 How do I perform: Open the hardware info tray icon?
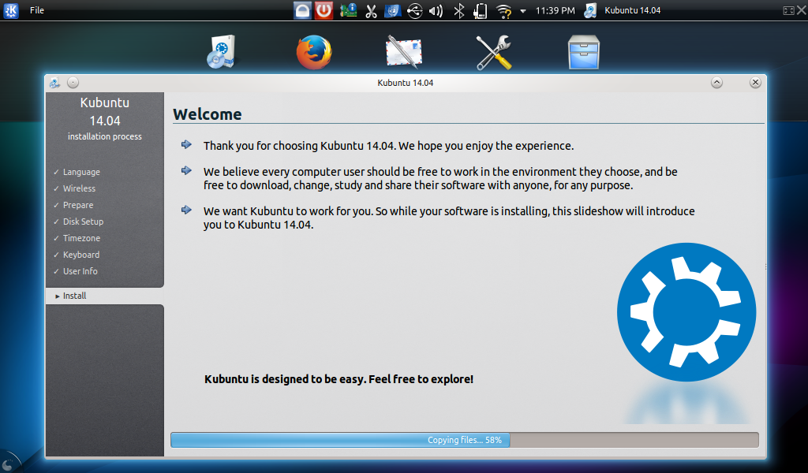point(348,10)
